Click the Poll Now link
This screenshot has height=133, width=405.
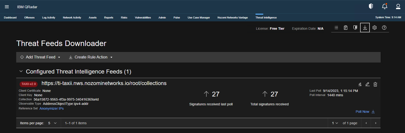(365, 112)
